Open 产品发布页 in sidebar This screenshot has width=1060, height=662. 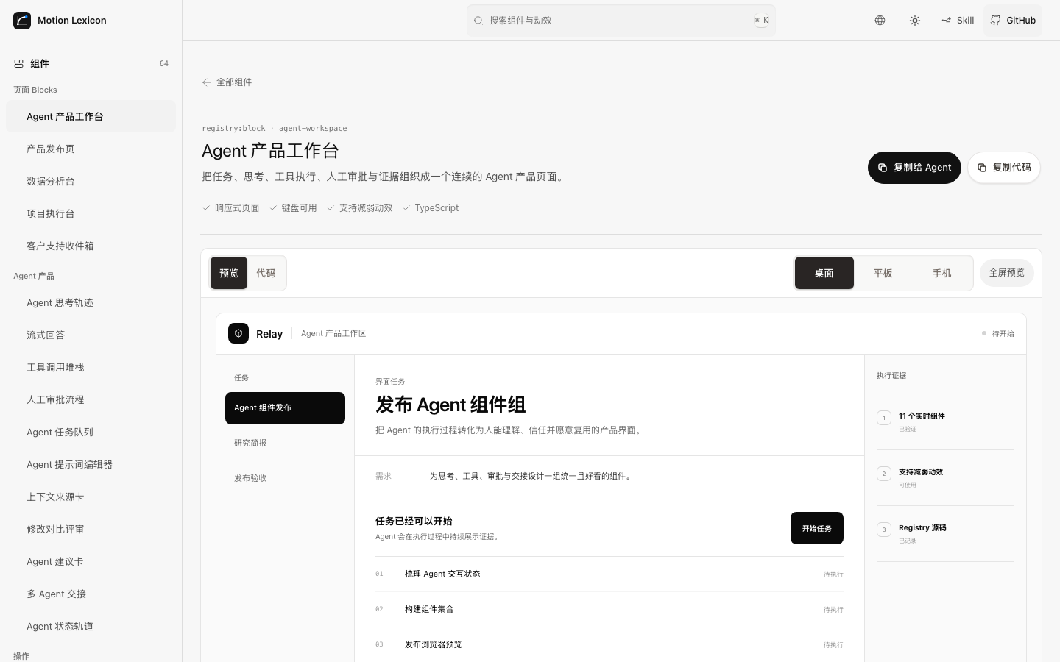91,149
